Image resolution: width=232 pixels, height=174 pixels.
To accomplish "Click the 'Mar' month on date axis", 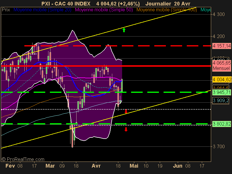I will (50, 166).
